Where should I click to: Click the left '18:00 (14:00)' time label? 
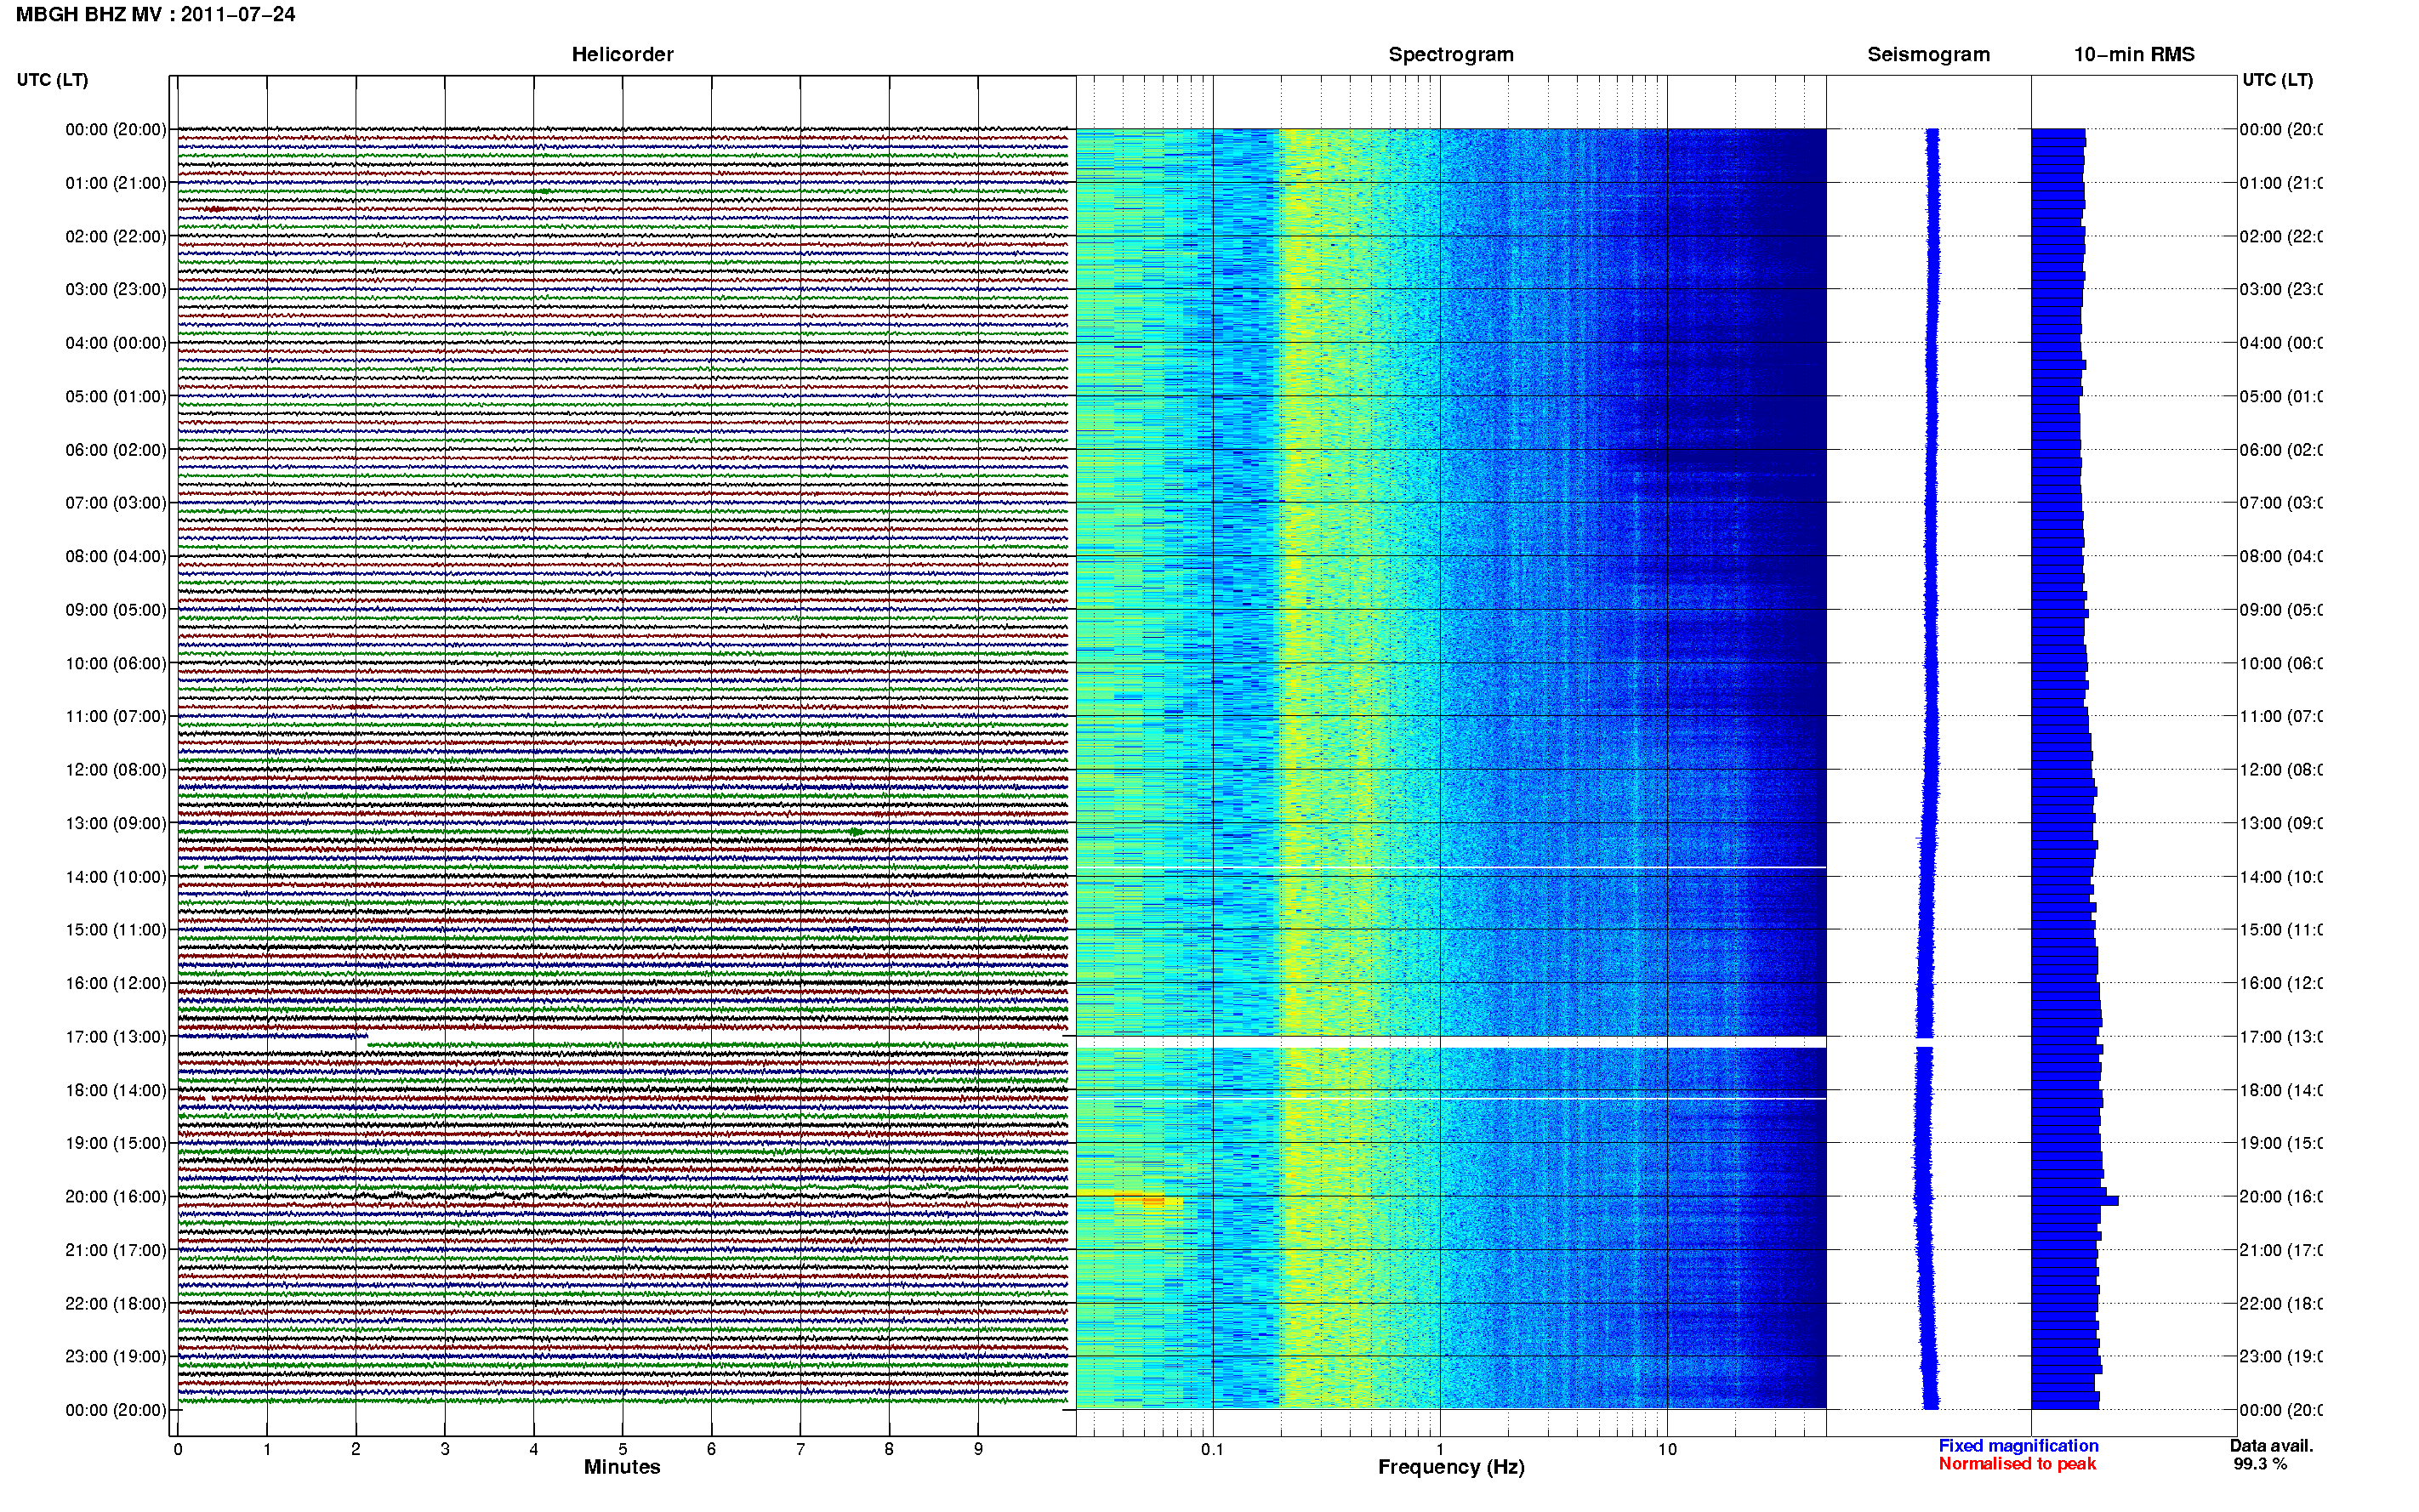click(116, 1091)
